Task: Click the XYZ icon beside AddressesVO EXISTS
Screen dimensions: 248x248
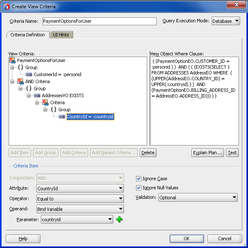Action: [37, 95]
